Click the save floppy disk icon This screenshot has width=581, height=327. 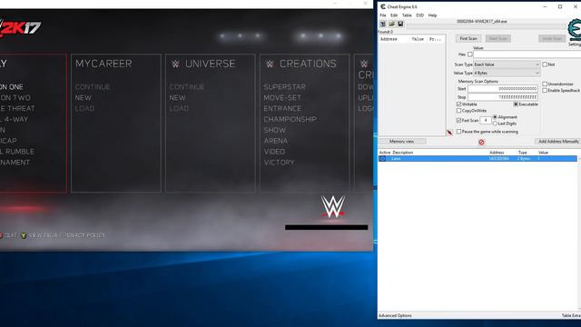[400, 25]
